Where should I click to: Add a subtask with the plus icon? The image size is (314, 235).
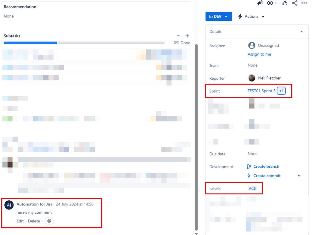coord(187,36)
